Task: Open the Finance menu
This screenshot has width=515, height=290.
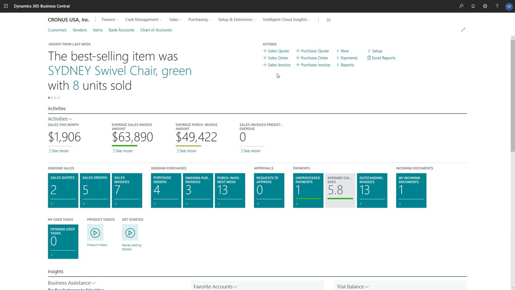Action: [110, 20]
